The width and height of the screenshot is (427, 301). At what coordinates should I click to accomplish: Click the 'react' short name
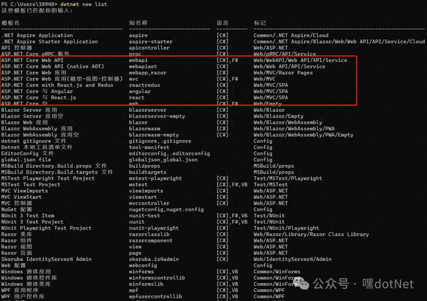click(x=137, y=98)
